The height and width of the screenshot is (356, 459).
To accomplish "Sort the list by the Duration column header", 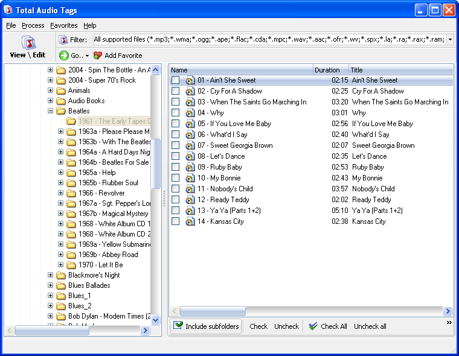I will [x=331, y=70].
